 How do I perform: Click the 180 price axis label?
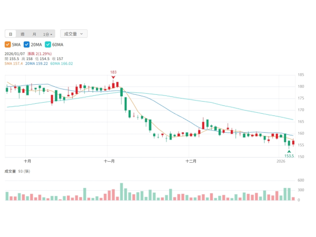pos(301,86)
